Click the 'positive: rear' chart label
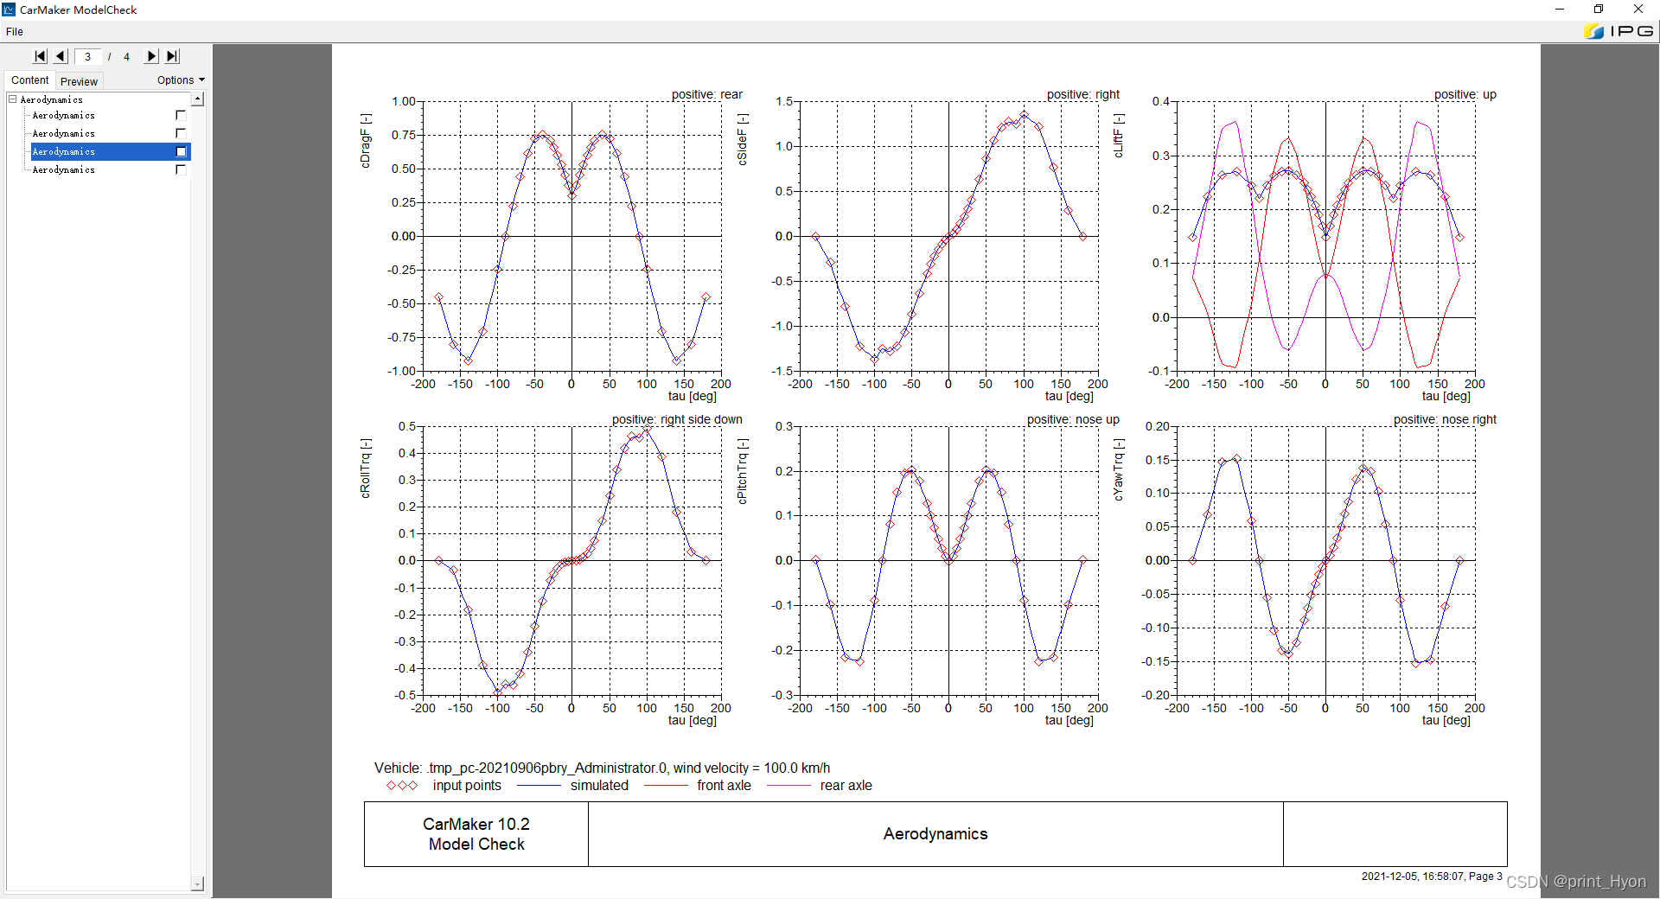This screenshot has height=899, width=1660. [706, 94]
